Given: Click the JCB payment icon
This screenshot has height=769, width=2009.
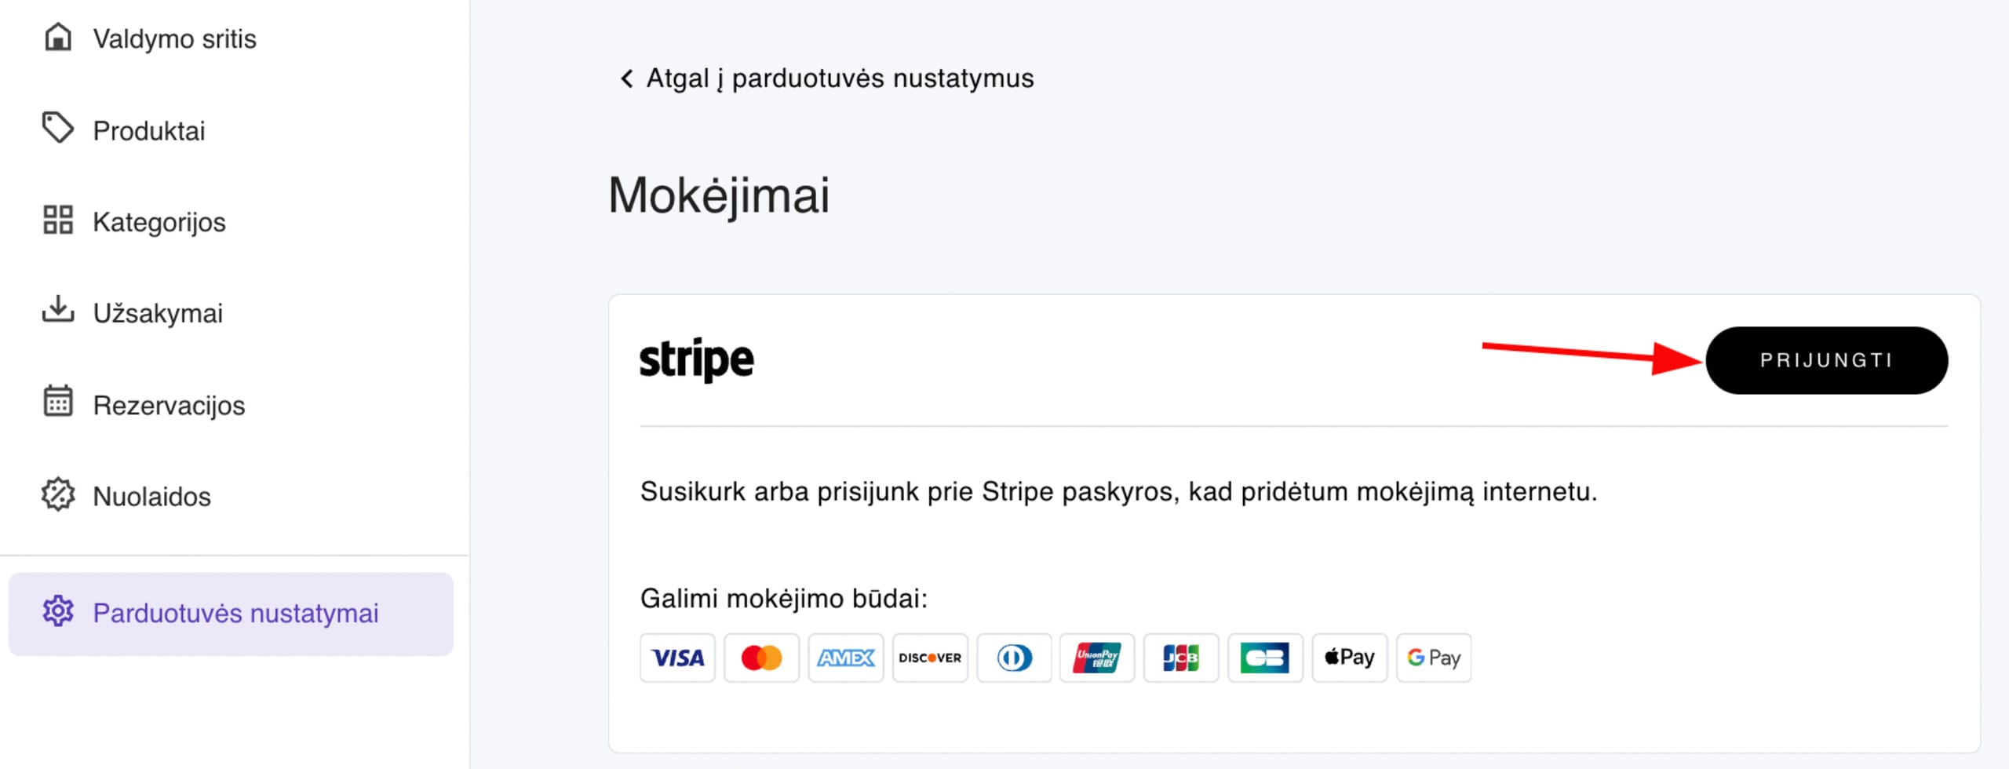Looking at the screenshot, I should [x=1180, y=658].
